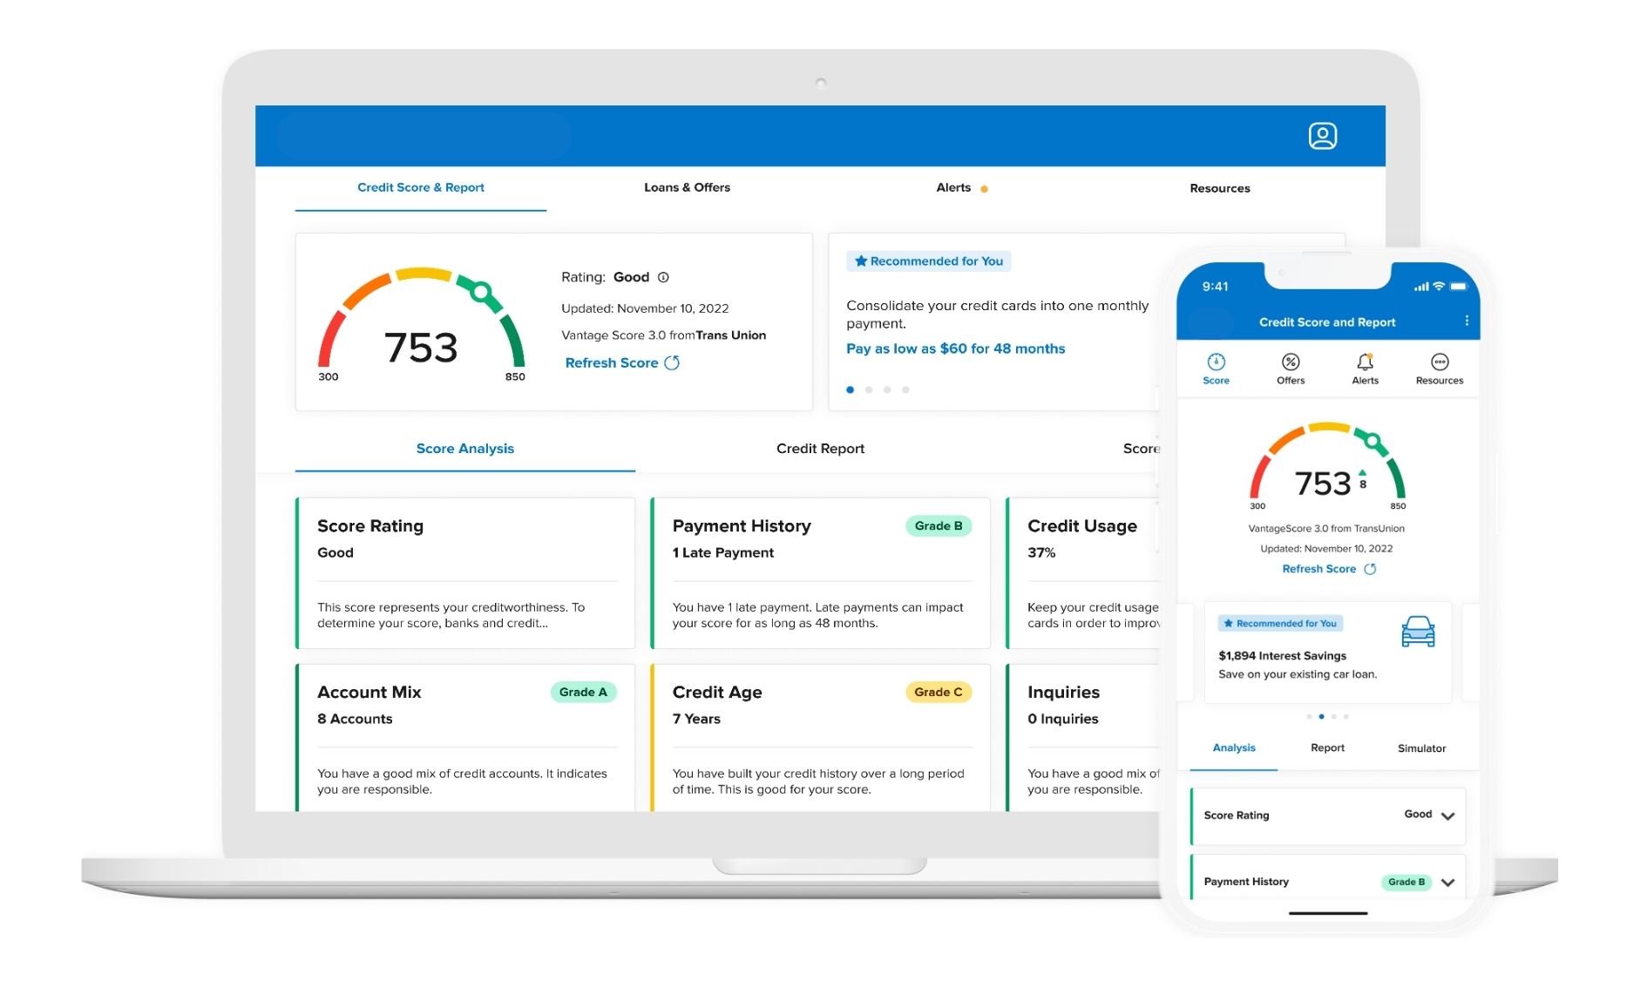Open the Resources tab on the desktop

[1219, 187]
